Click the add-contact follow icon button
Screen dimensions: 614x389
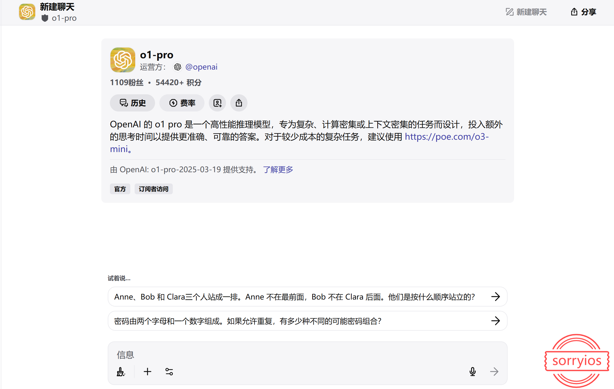(x=217, y=103)
